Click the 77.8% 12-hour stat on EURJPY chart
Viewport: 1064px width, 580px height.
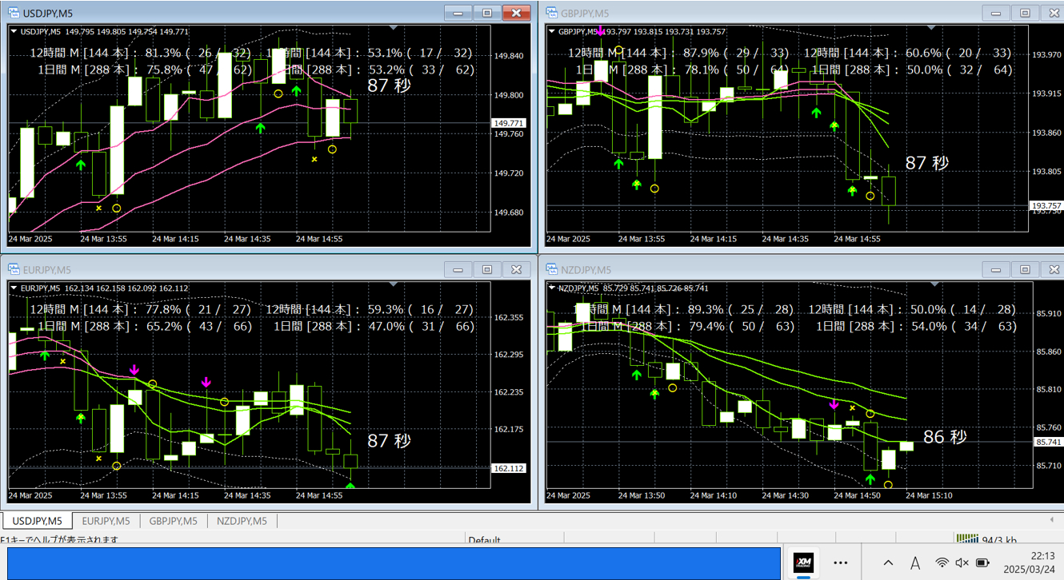point(162,309)
